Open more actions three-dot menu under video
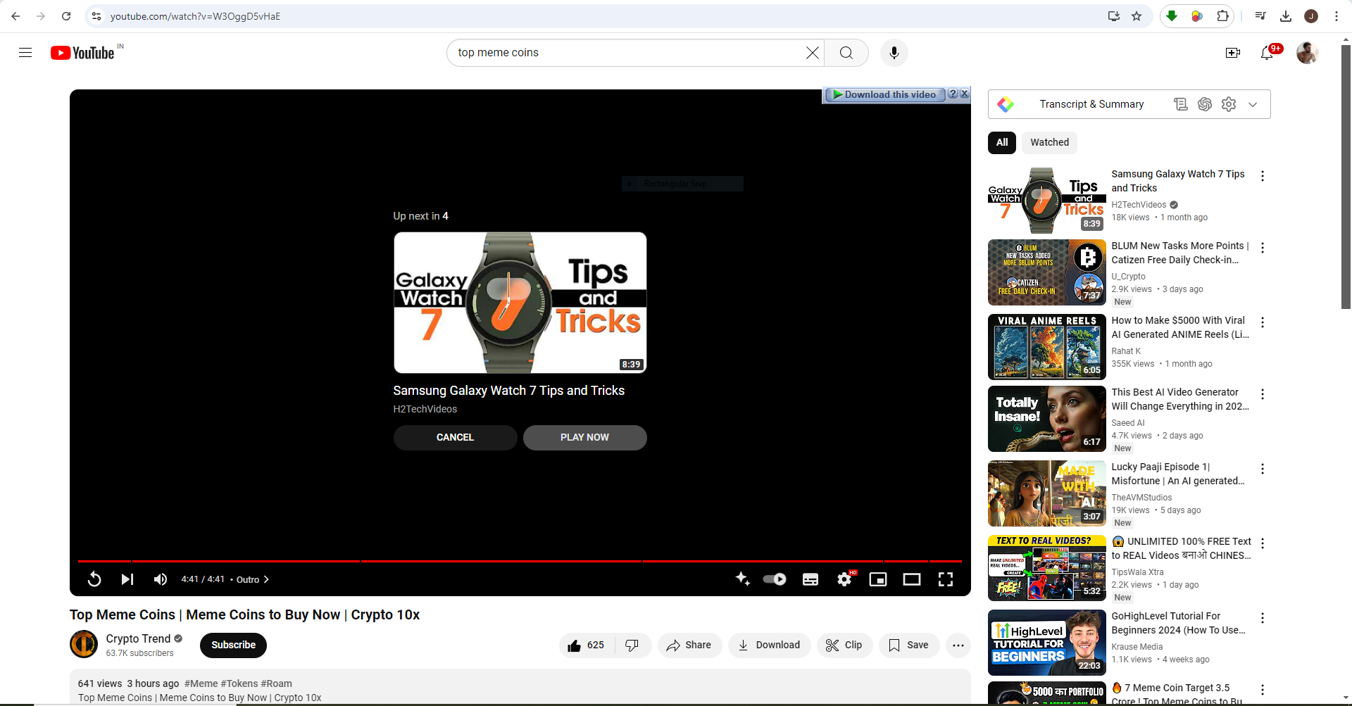 958,645
